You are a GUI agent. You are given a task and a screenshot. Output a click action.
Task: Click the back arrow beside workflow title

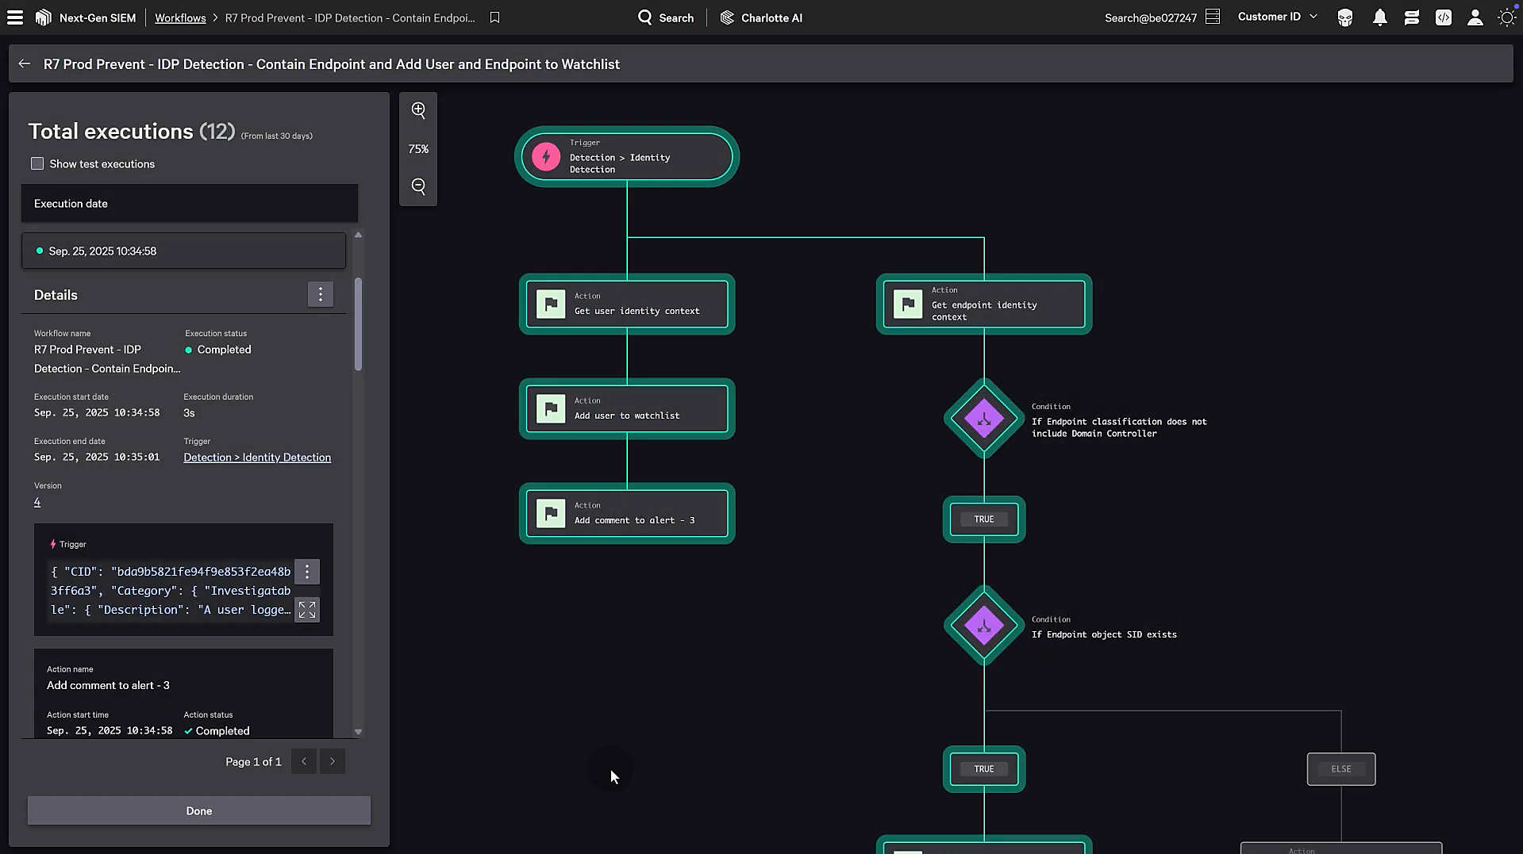pyautogui.click(x=25, y=64)
